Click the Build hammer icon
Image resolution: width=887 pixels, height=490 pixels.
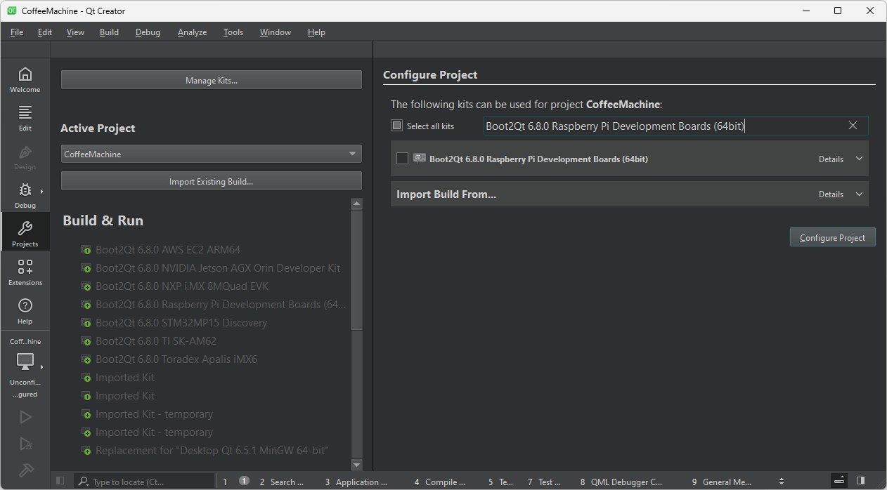pos(25,470)
